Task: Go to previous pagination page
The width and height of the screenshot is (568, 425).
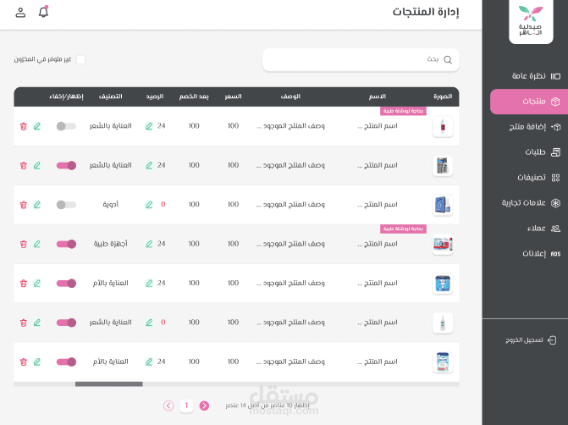Action: pyautogui.click(x=168, y=406)
